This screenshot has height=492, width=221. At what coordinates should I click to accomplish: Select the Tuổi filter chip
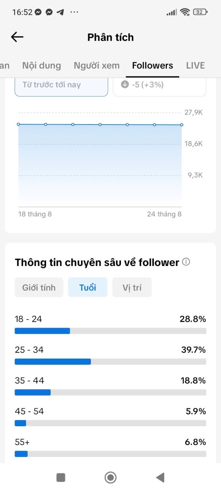pyautogui.click(x=88, y=288)
